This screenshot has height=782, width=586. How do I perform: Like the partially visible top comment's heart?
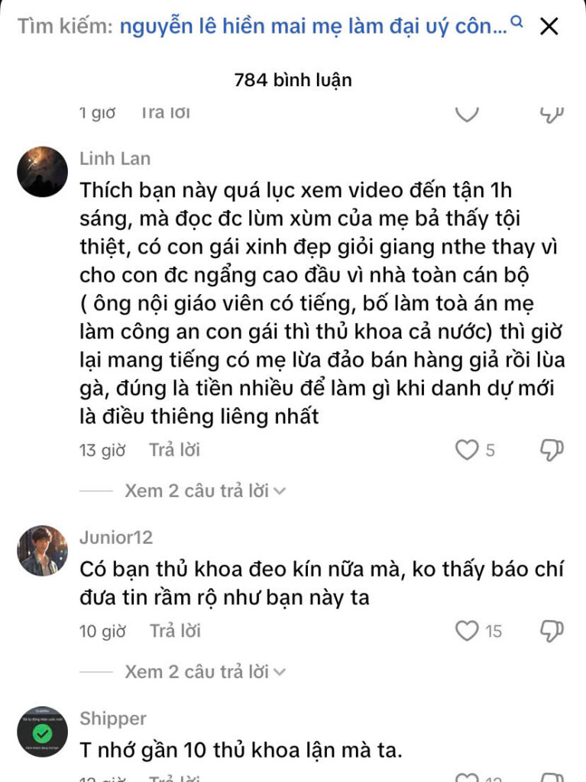click(x=467, y=115)
